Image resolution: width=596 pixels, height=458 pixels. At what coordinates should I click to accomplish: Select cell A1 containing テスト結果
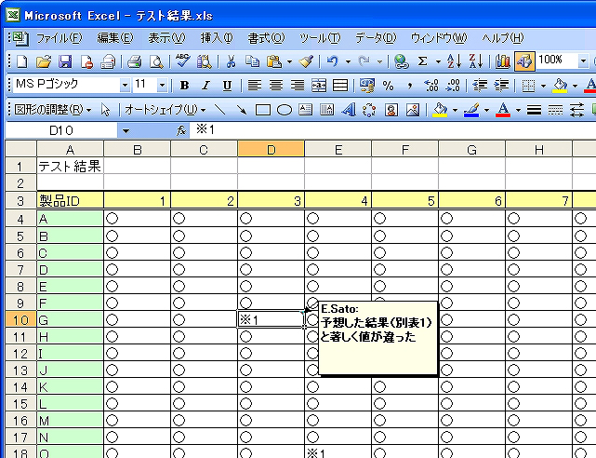(70, 167)
